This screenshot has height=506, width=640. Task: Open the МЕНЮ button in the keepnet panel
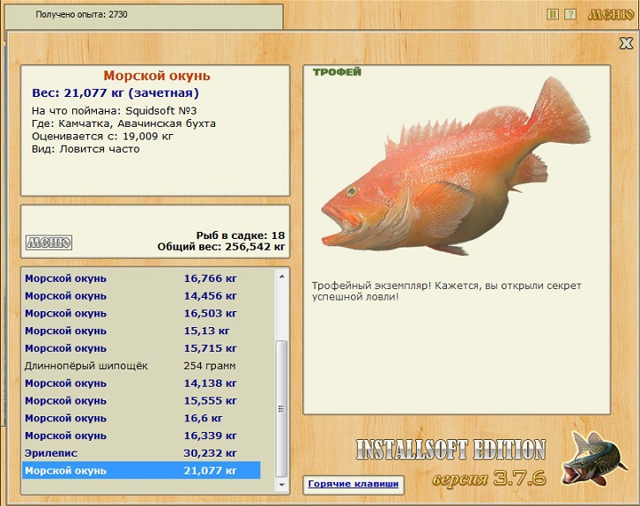pyautogui.click(x=49, y=242)
